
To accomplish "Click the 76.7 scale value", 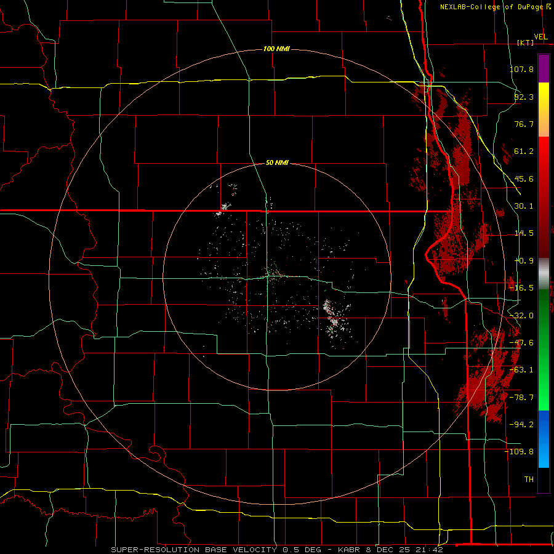I will coord(524,124).
